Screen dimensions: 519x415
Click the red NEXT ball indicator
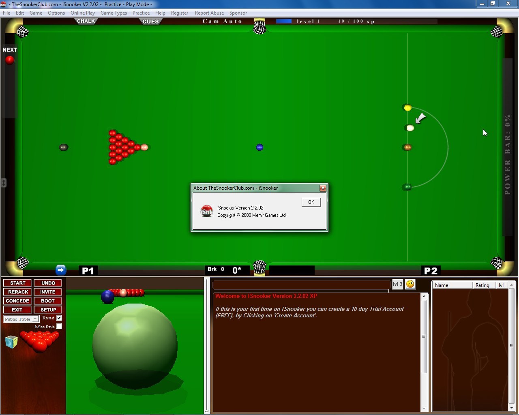tap(9, 60)
